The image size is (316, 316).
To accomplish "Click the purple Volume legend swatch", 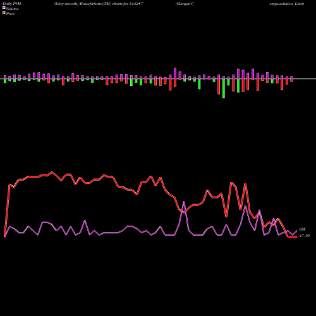I will [4, 8].
